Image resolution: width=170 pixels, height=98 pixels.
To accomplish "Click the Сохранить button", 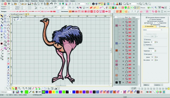I will (x=157, y=85).
